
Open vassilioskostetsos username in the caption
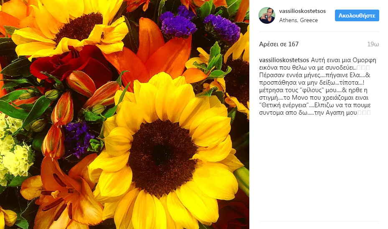[x=284, y=60]
